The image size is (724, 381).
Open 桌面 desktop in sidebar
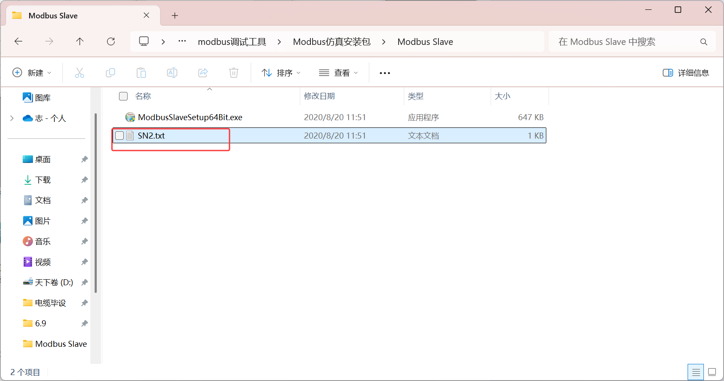(37, 159)
